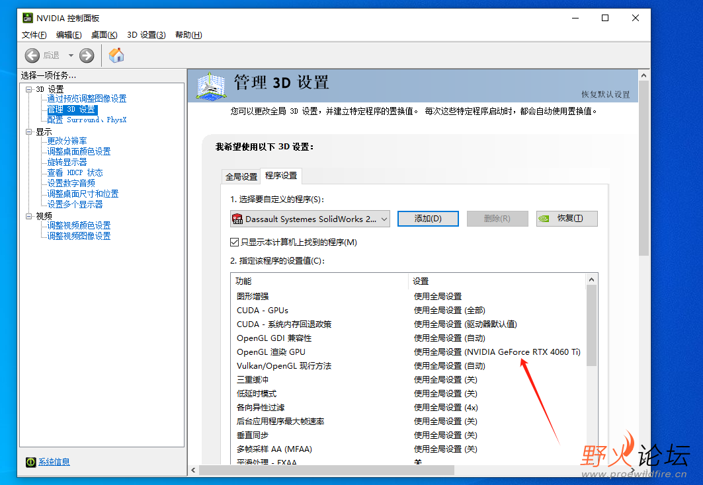Click the System Information icon at bottom left

[x=30, y=462]
